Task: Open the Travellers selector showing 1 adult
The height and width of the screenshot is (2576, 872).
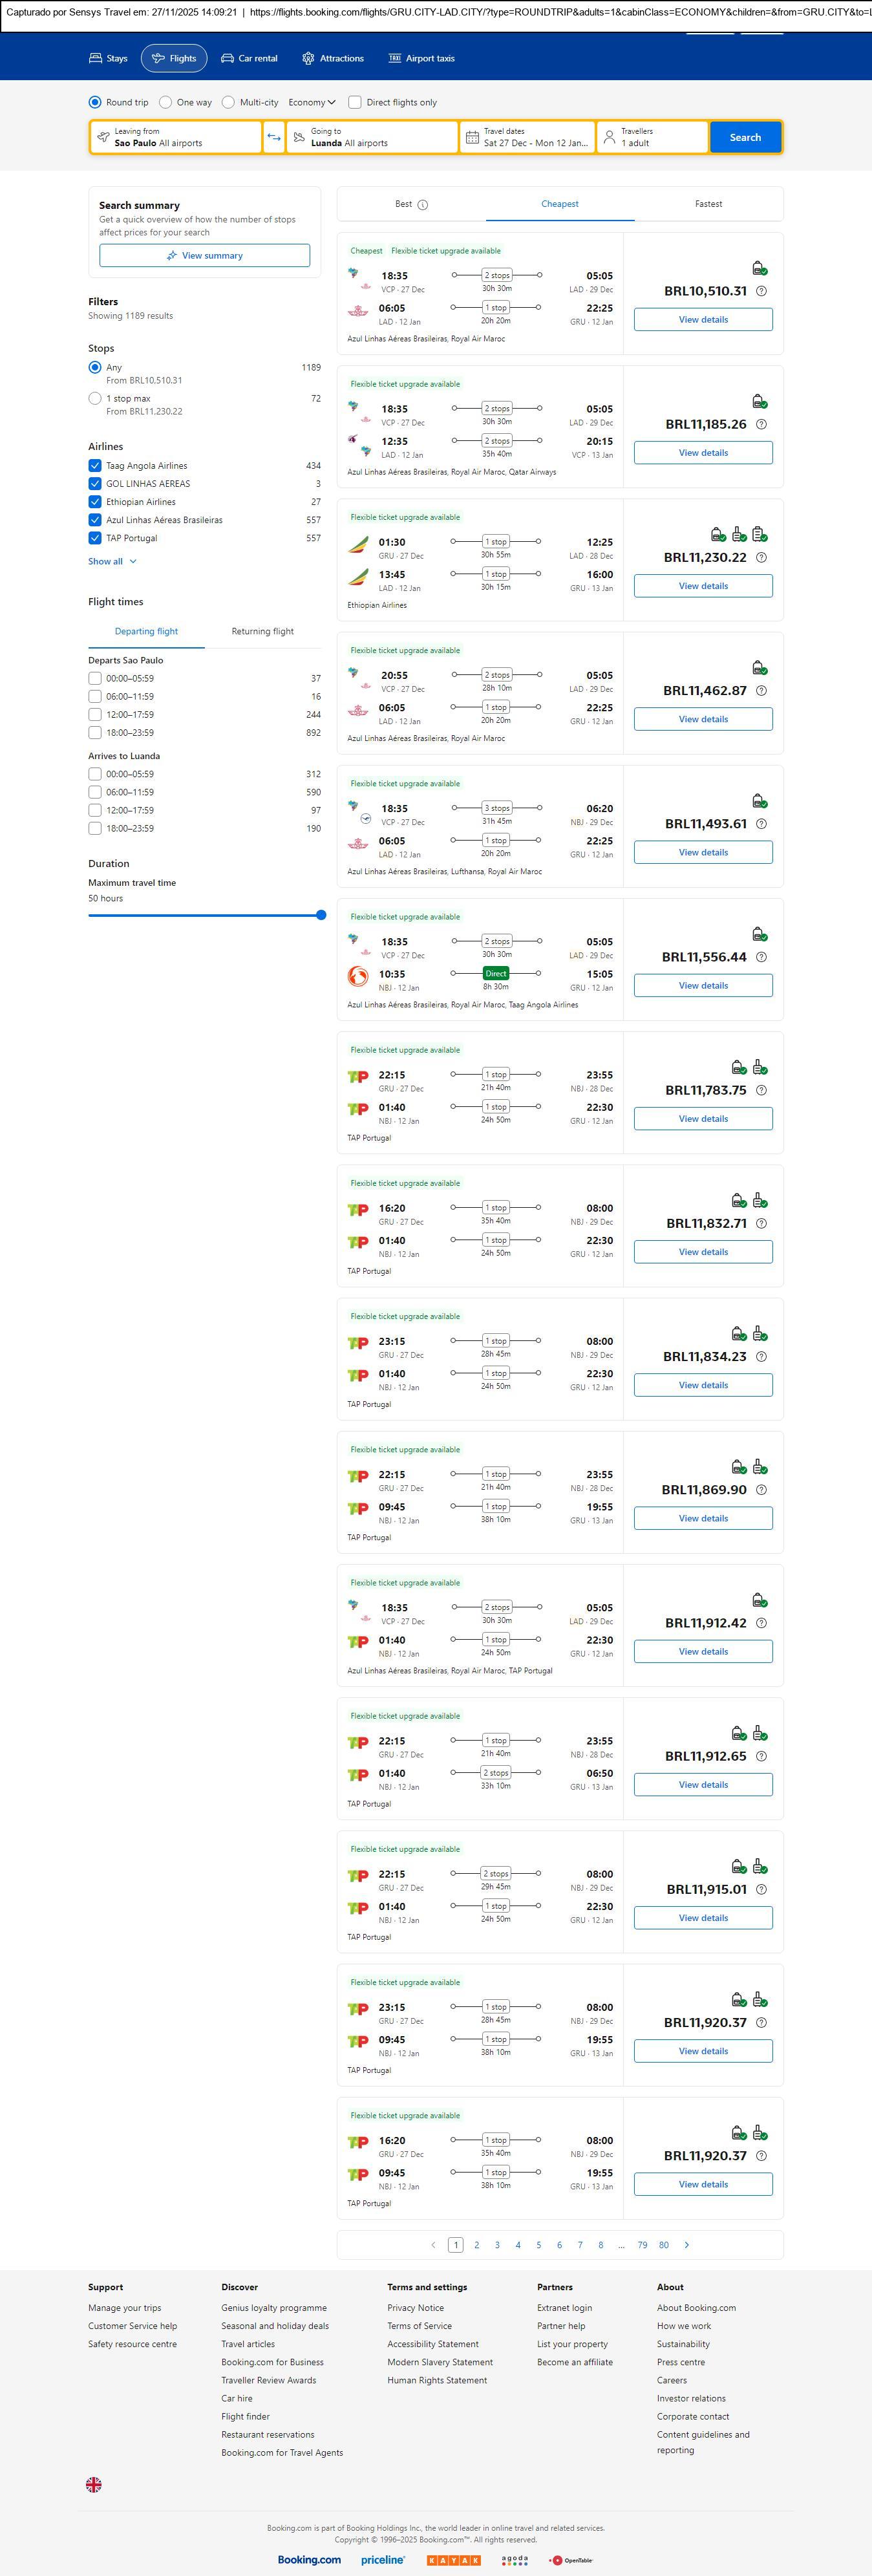Action: [x=652, y=137]
